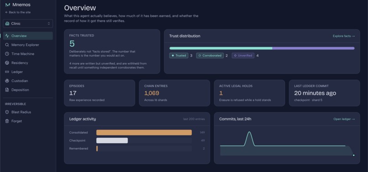The image size is (368, 172).
Task: Open Memory Explorer from the sidebar
Action: pos(28,45)
